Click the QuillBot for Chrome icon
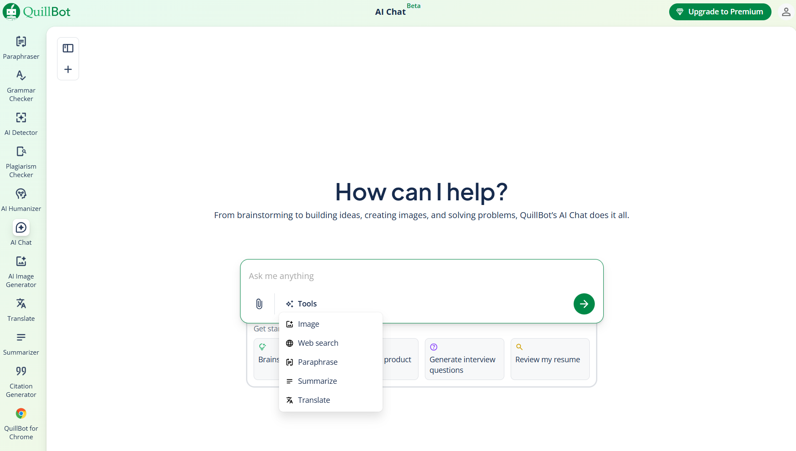 tap(21, 424)
